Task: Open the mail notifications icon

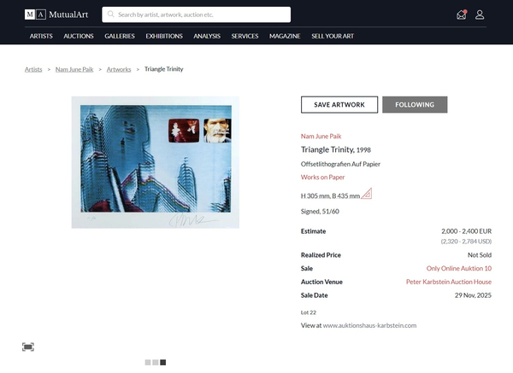Action: click(x=462, y=15)
